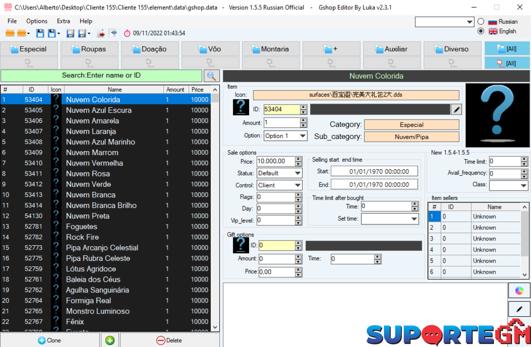Click the export icon with red arrow
Screen dimensions: 531x347
coord(101,33)
